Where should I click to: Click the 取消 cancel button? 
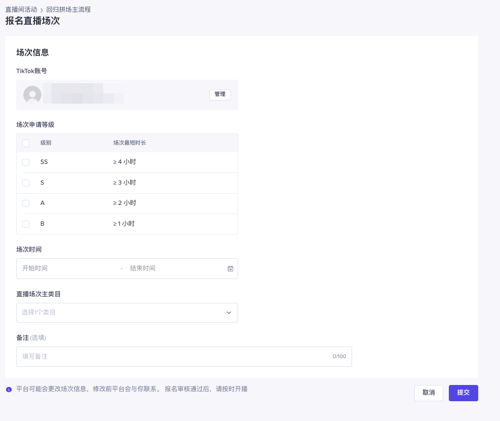pos(429,393)
